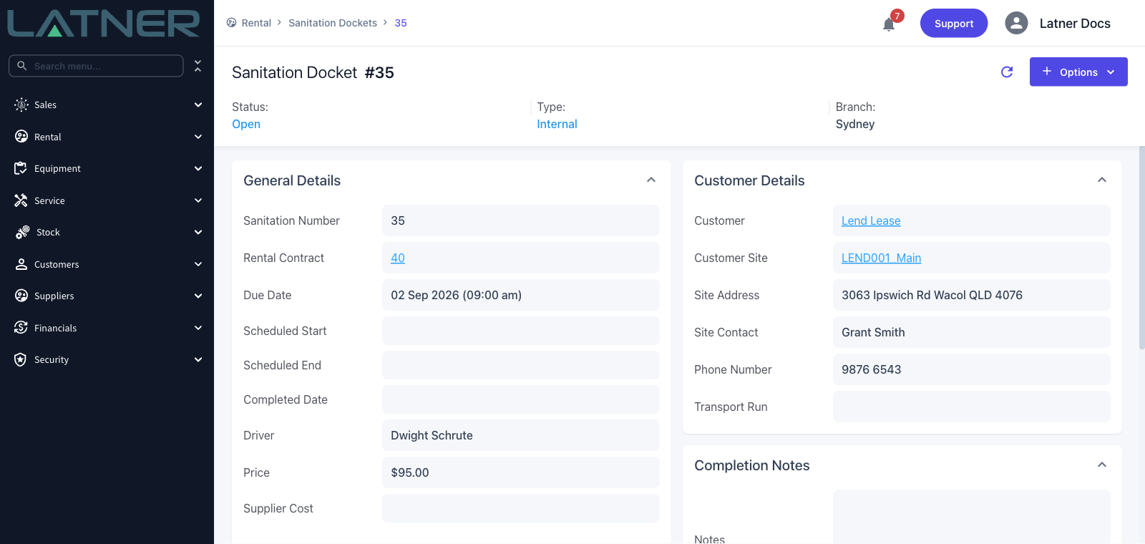Click the Transport Run field
1145x544 pixels.
(972, 407)
